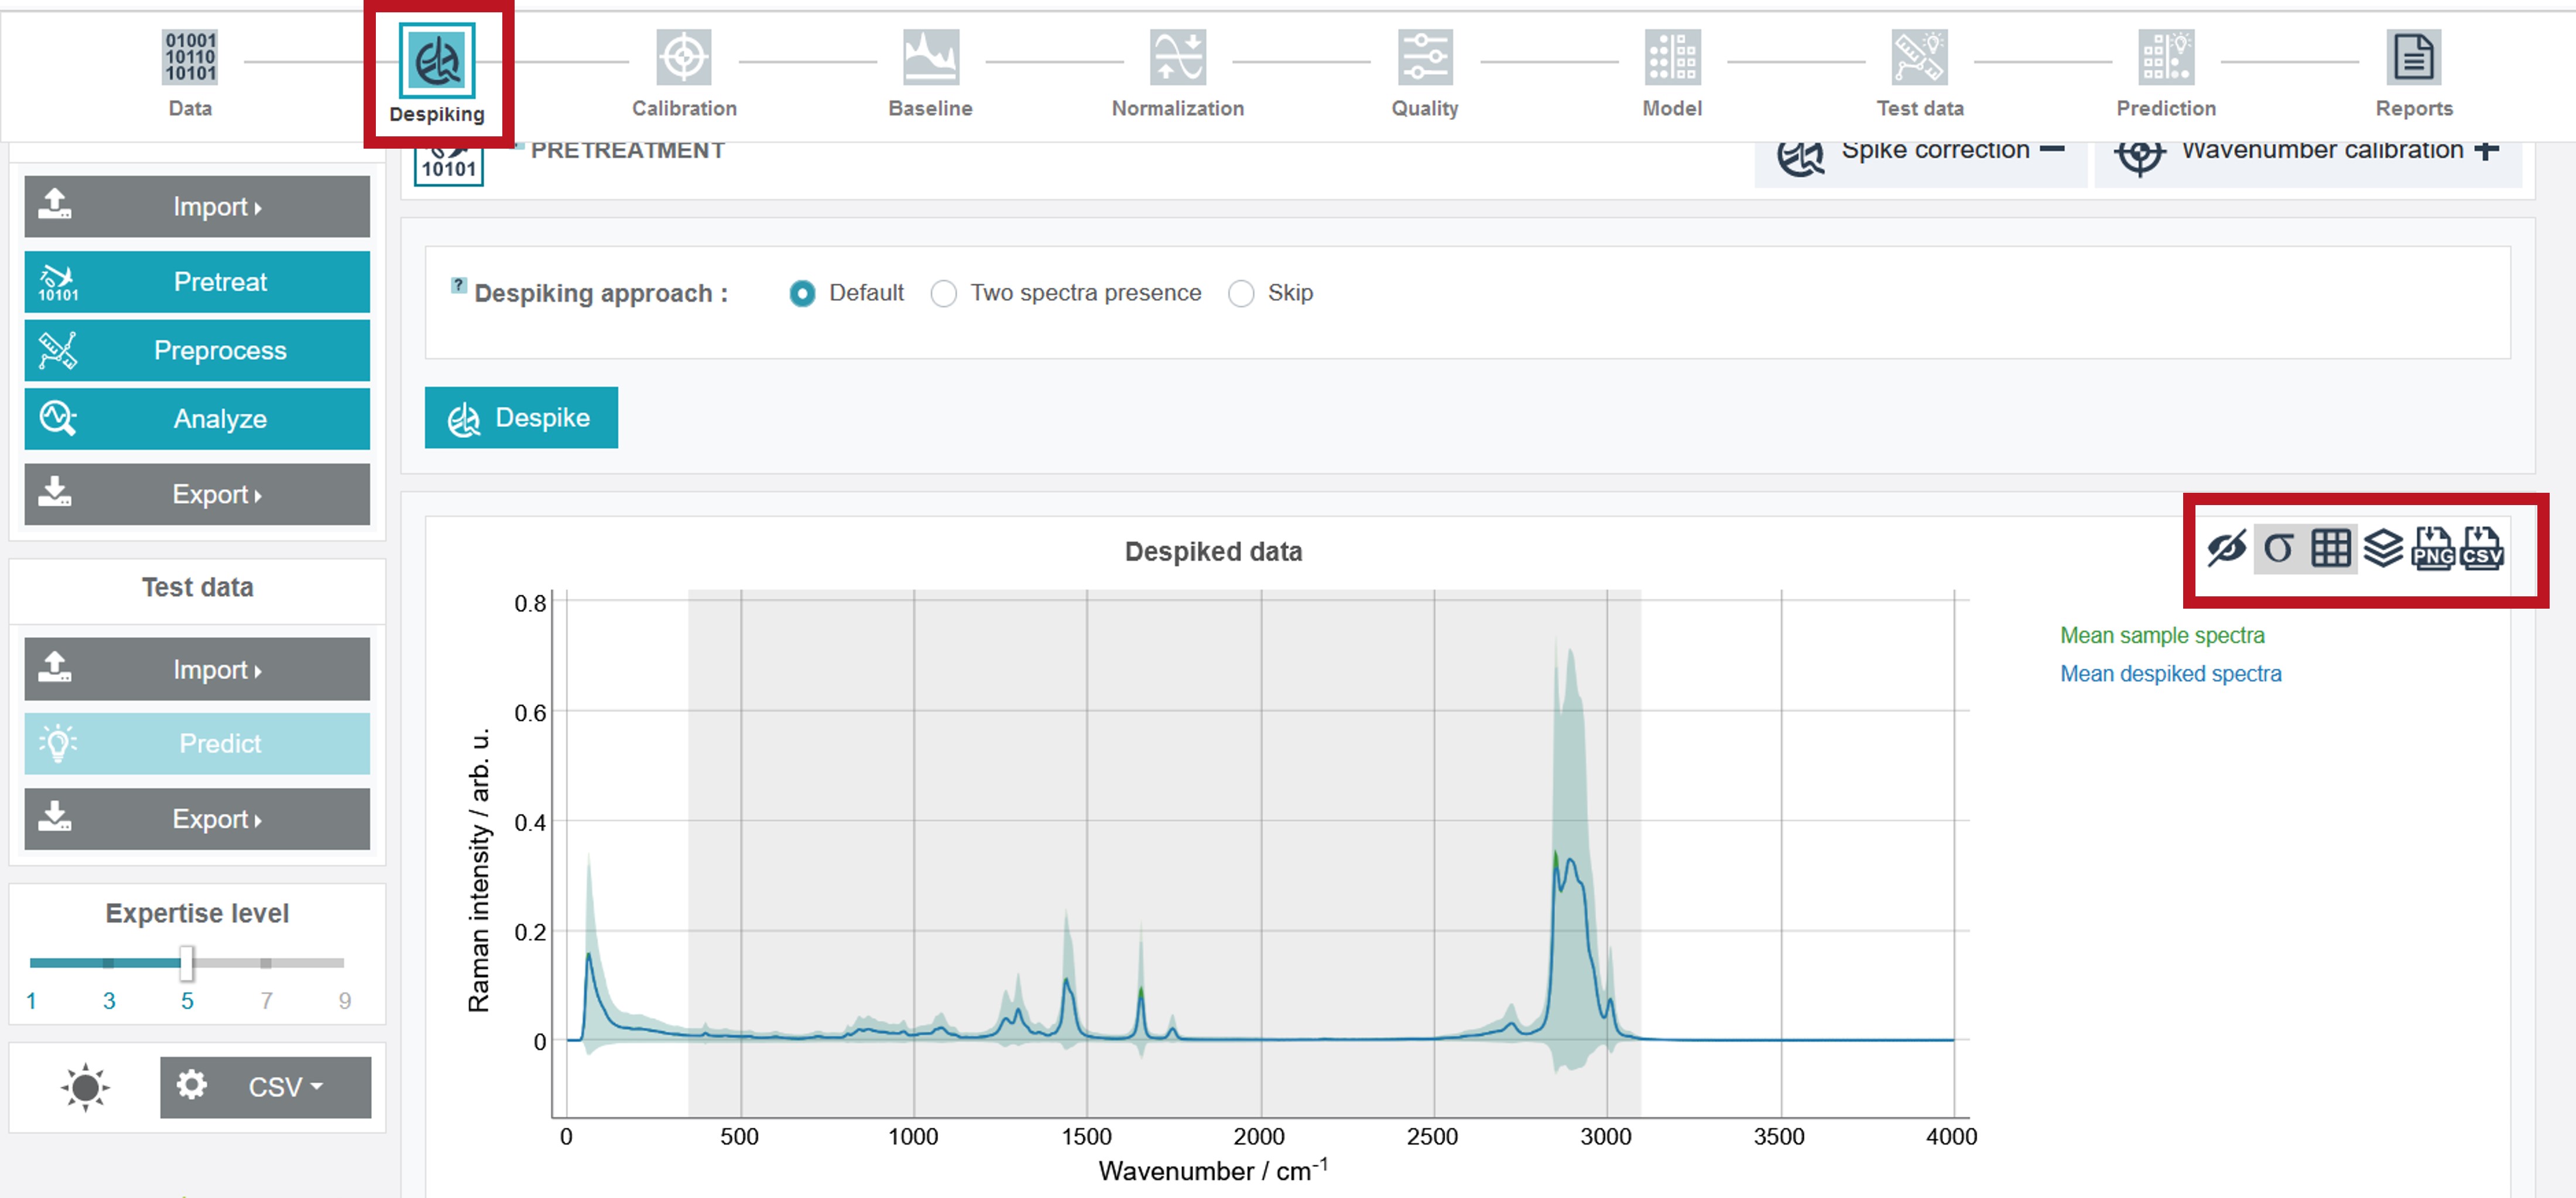The height and width of the screenshot is (1198, 2576).
Task: Open the Baseline step icon
Action: point(930,58)
